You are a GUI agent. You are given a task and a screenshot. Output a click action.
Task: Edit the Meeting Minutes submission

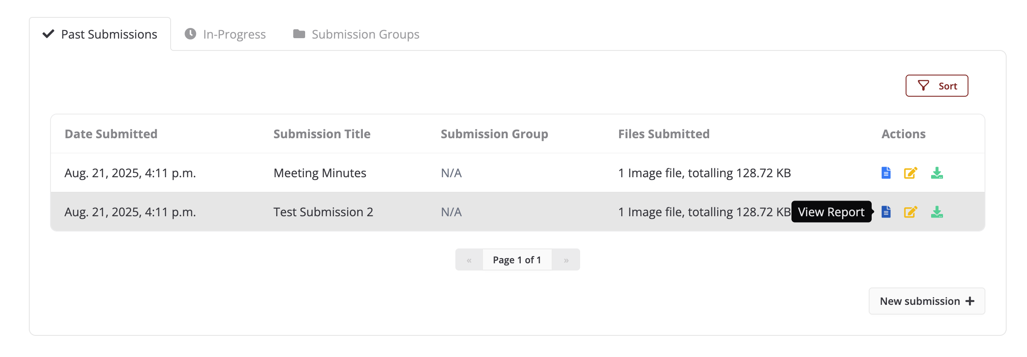[x=911, y=173]
